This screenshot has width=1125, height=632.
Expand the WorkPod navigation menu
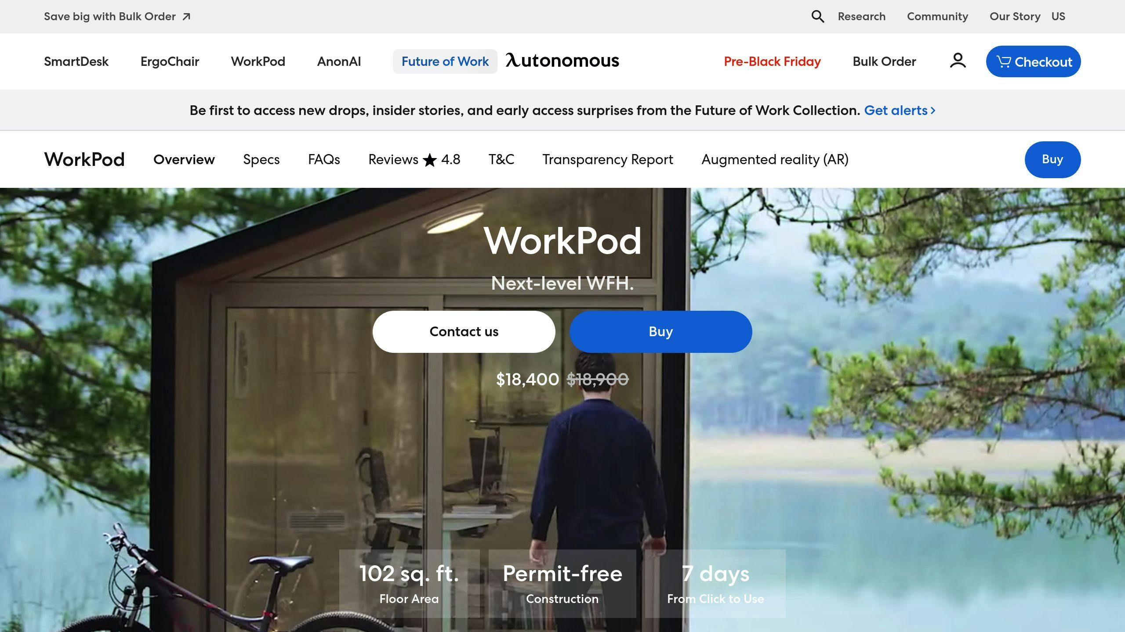pos(258,61)
